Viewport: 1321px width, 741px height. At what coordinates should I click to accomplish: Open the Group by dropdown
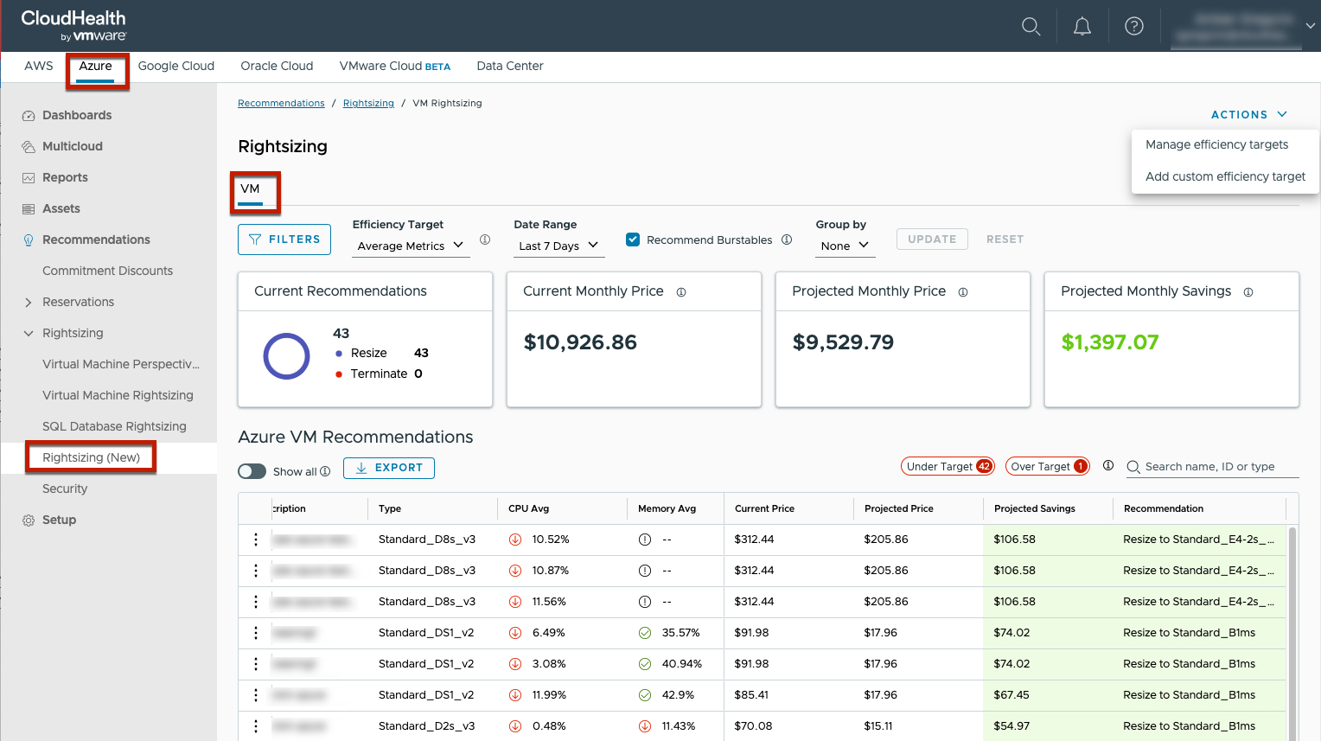pyautogui.click(x=845, y=246)
